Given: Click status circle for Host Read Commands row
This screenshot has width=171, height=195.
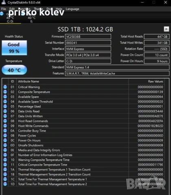Looking at the screenshot, I should (5, 121).
